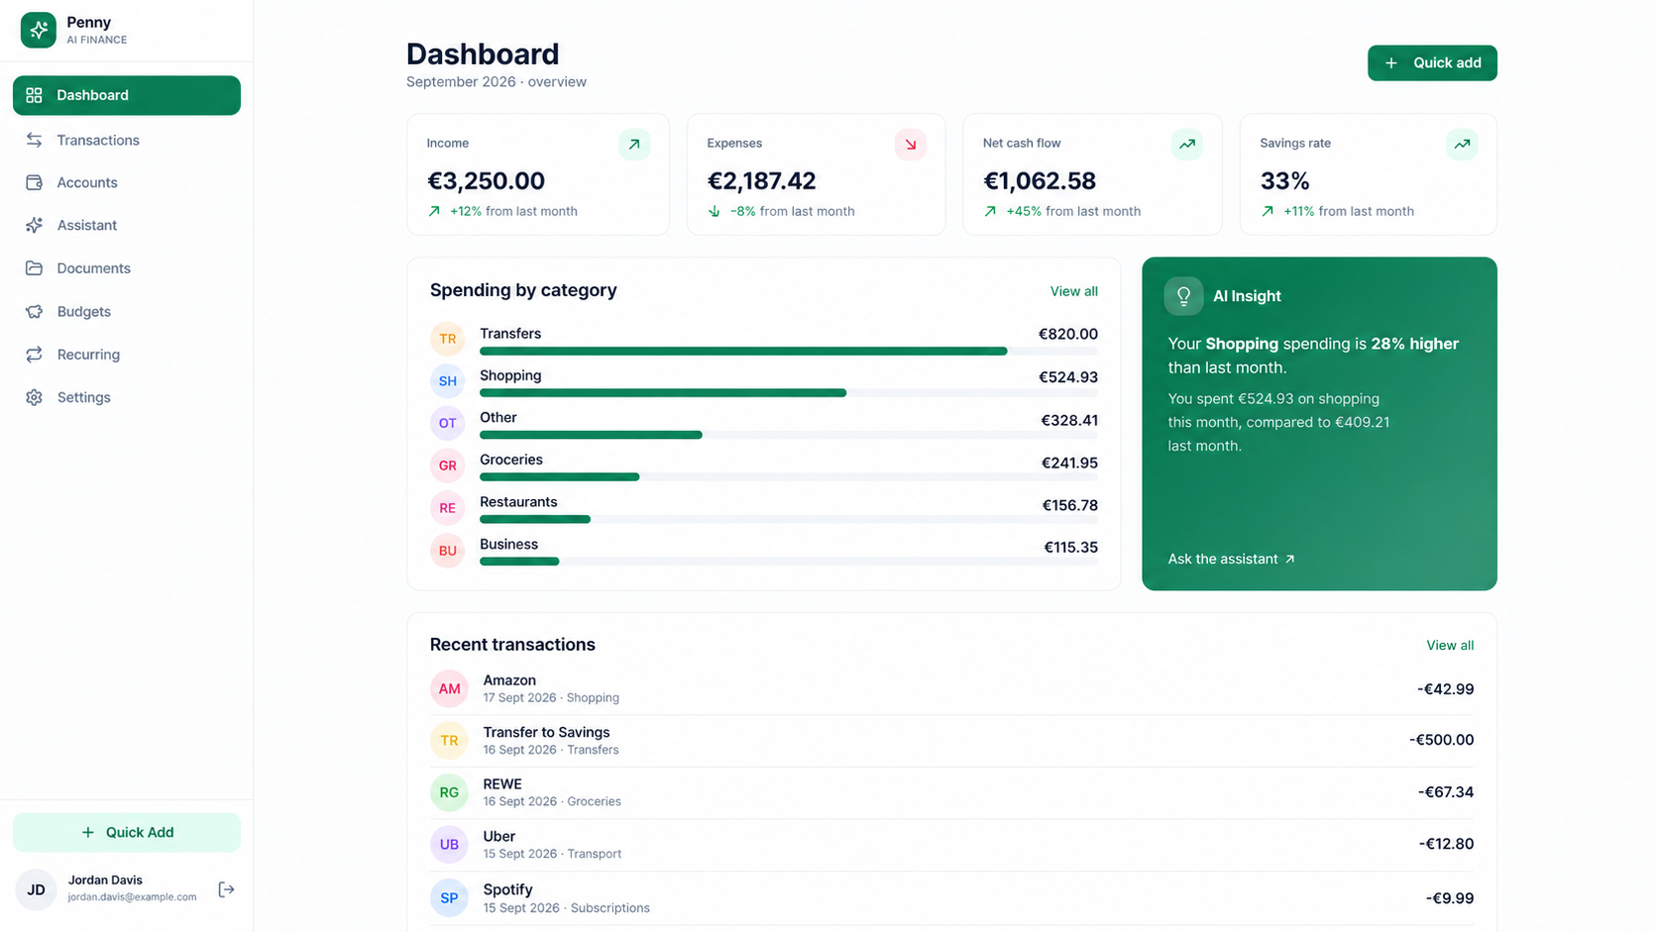
Task: Click the Savings rate trend icon
Action: pos(1462,145)
